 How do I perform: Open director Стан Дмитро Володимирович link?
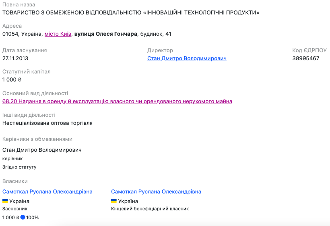click(187, 58)
